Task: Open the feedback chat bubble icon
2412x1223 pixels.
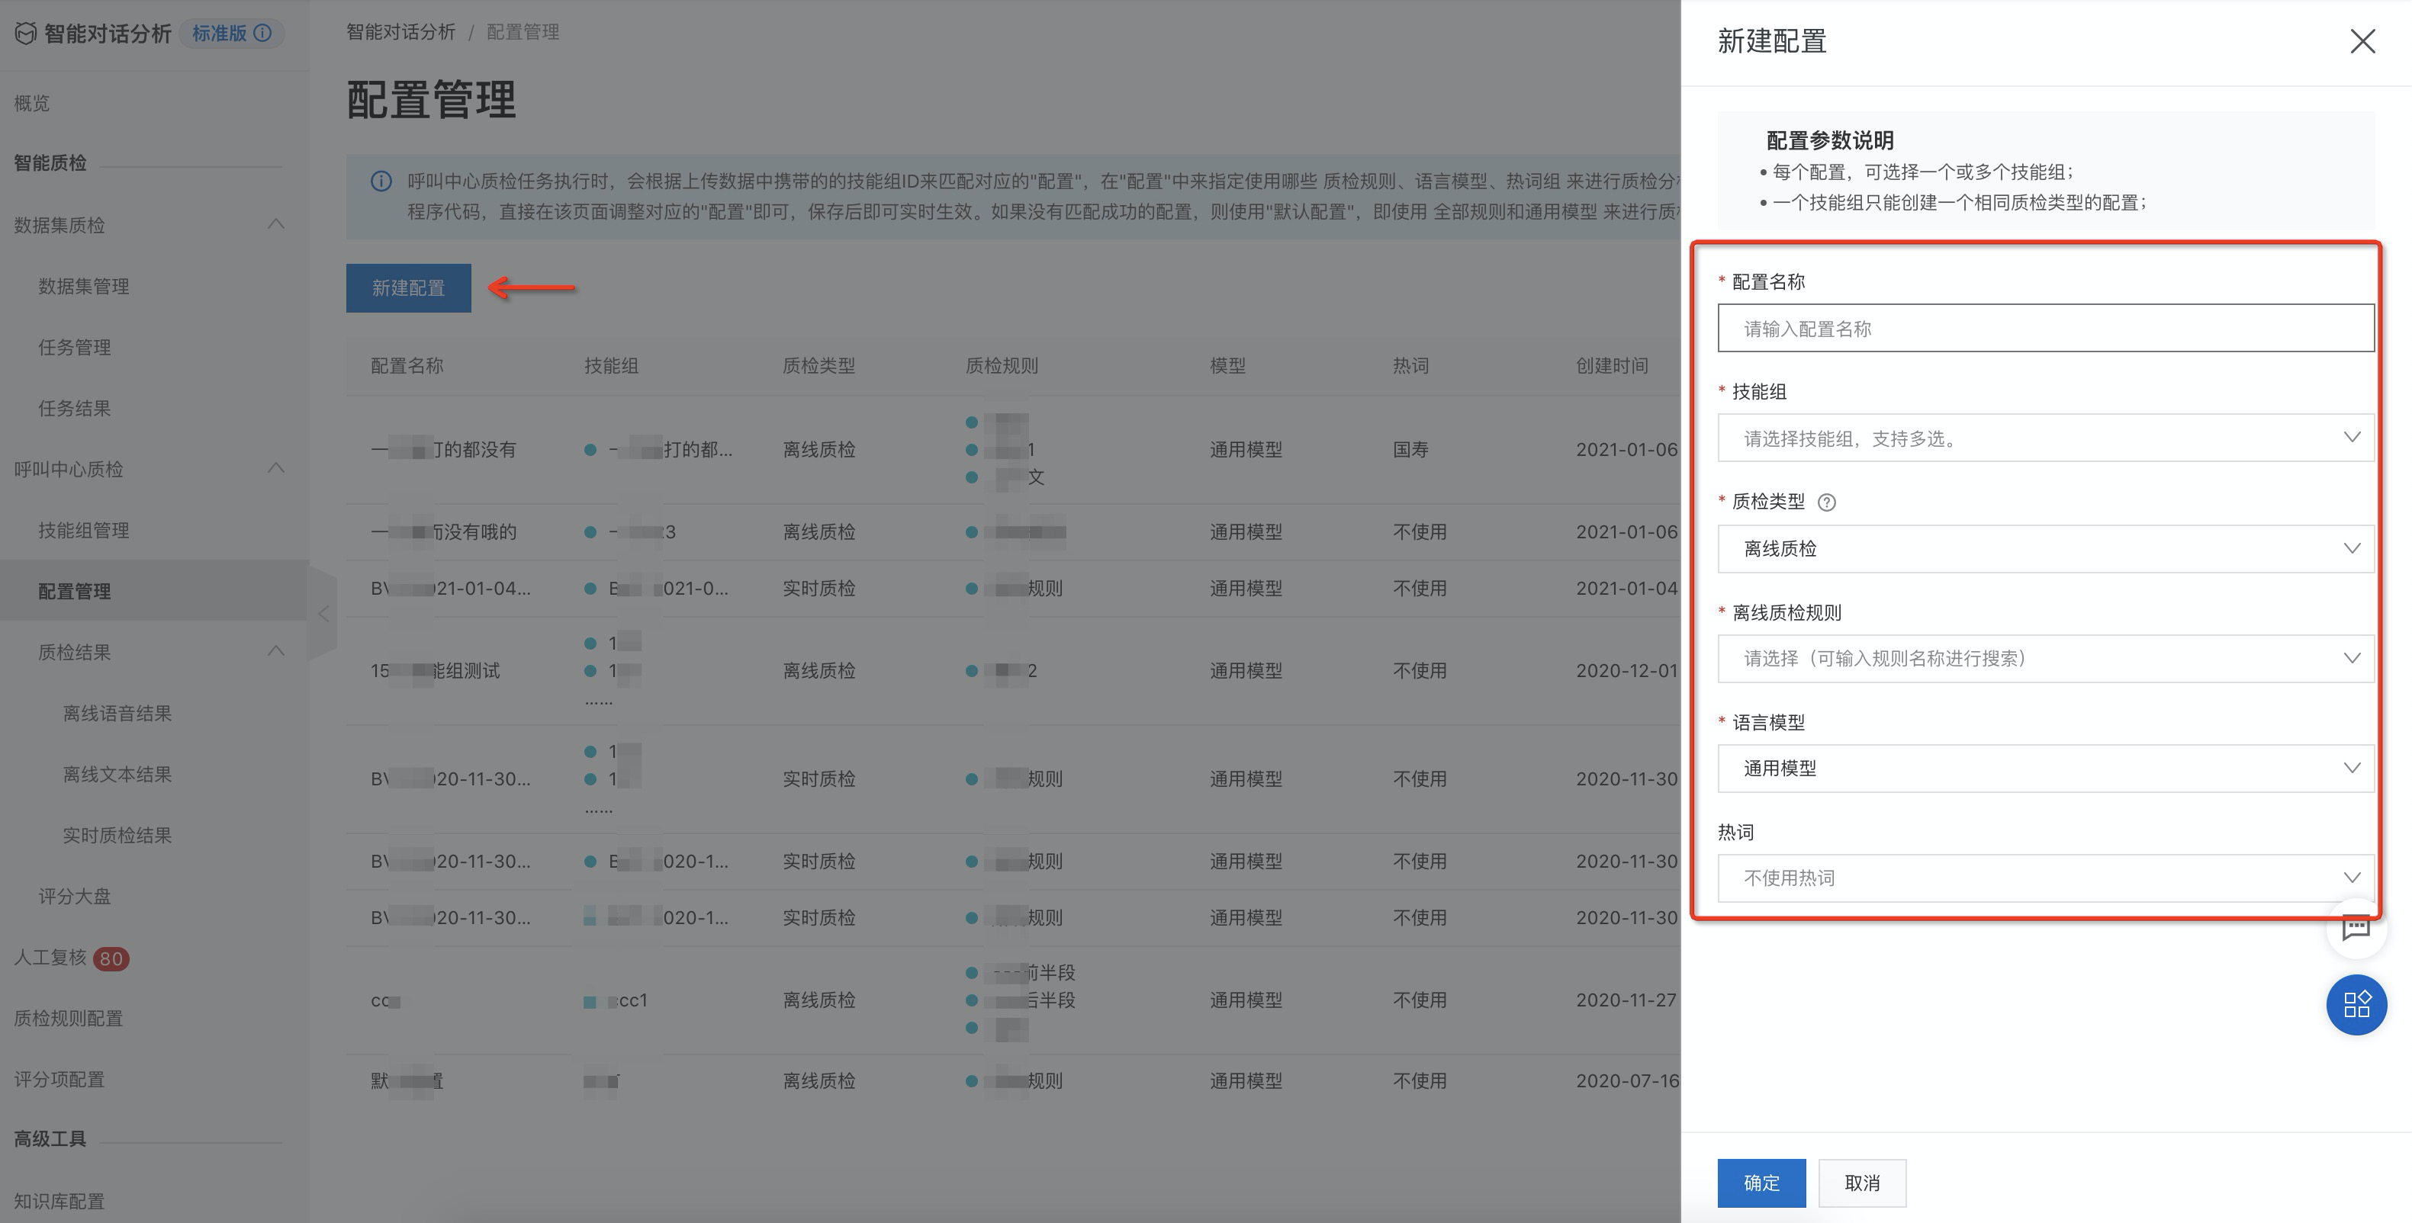Action: 2359,930
